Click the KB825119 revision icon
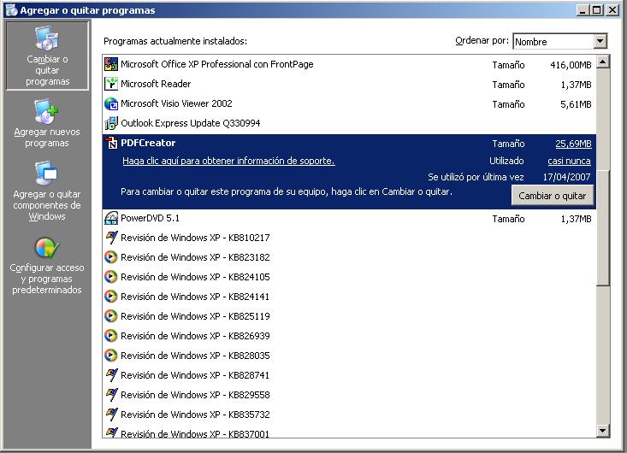The image size is (627, 453). pyautogui.click(x=111, y=316)
